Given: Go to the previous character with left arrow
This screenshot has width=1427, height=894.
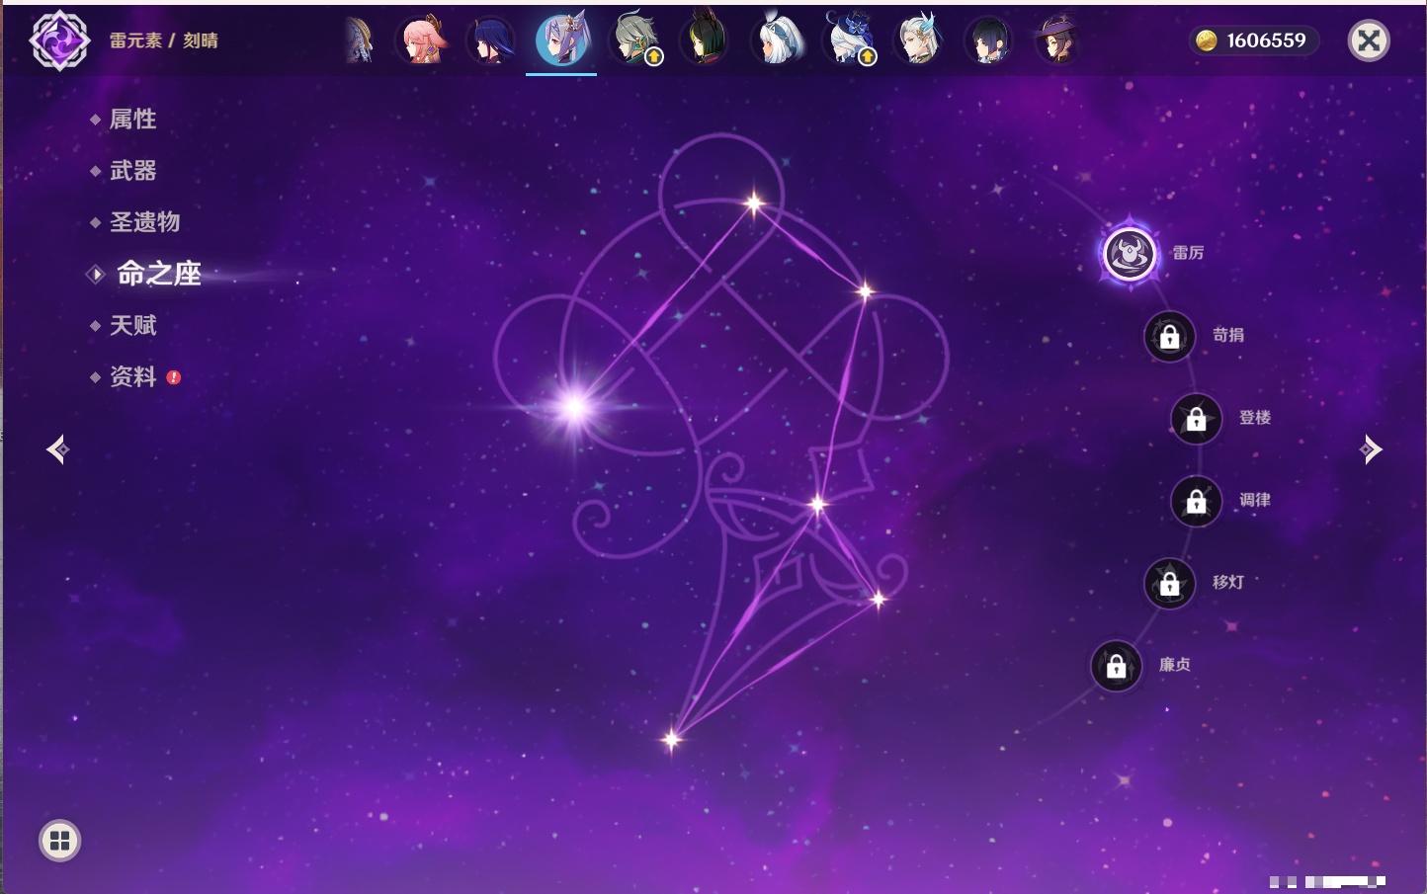Looking at the screenshot, I should [x=58, y=449].
